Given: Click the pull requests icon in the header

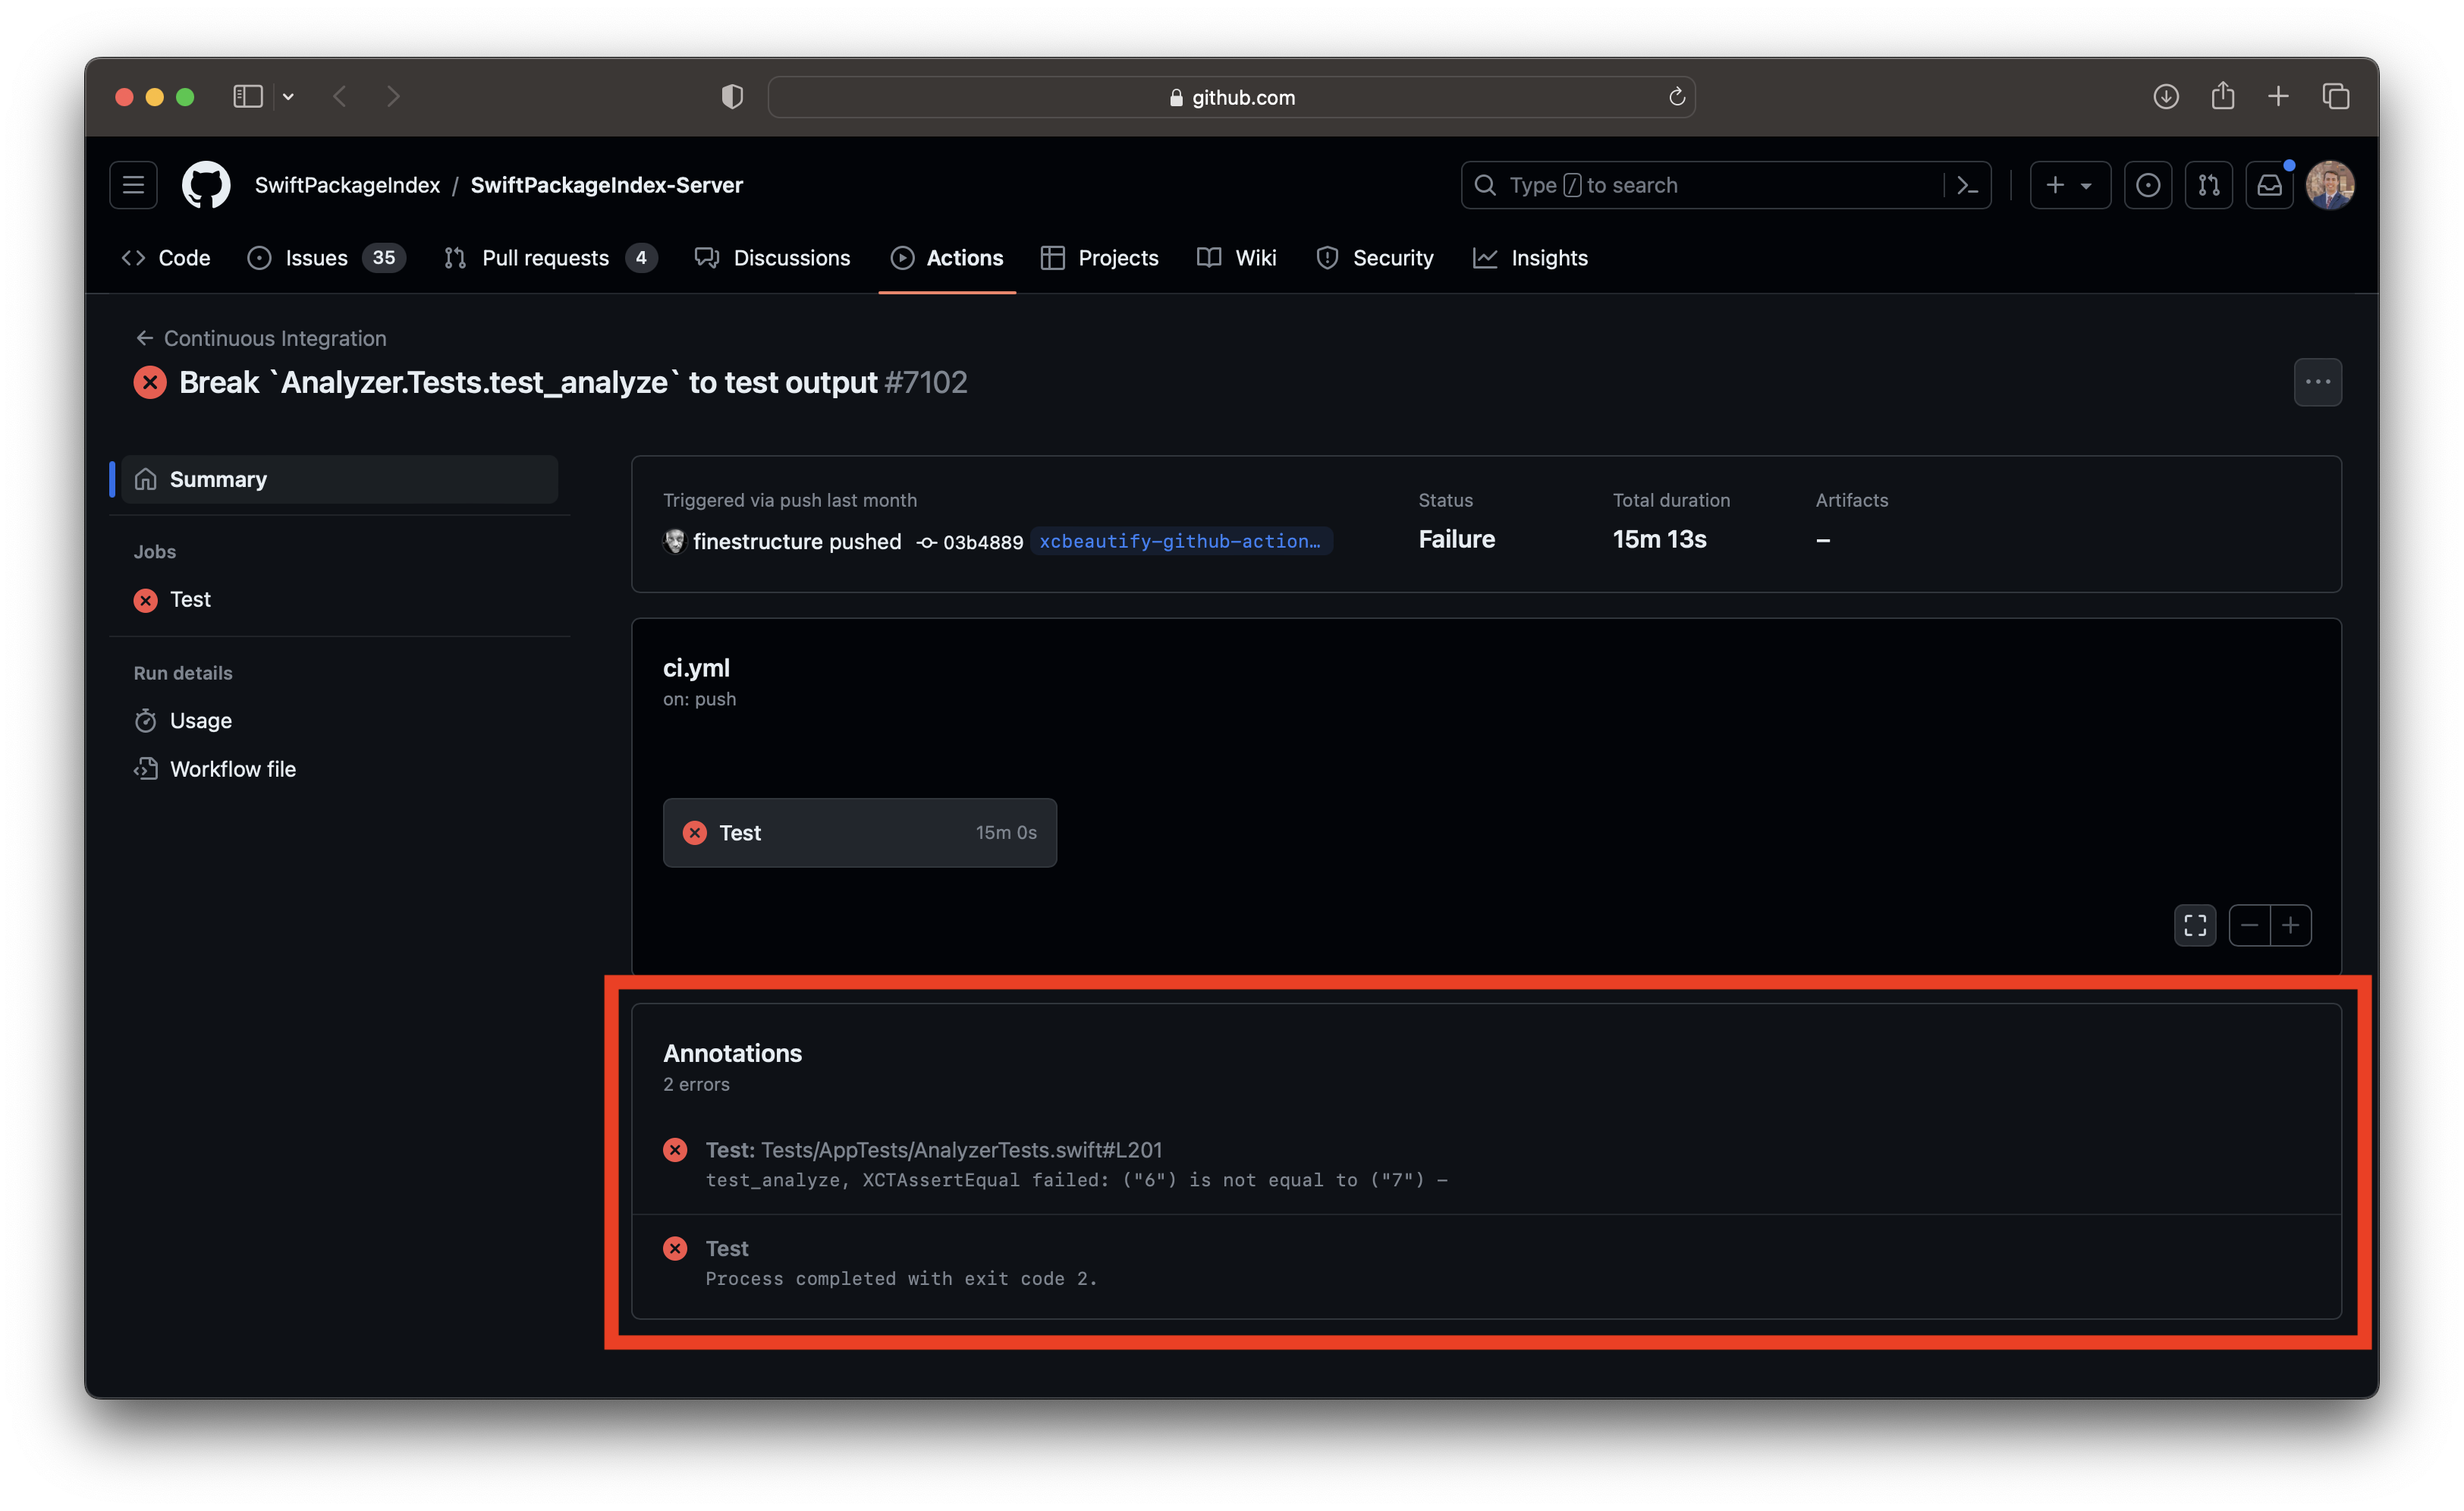Looking at the screenshot, I should pyautogui.click(x=2209, y=184).
